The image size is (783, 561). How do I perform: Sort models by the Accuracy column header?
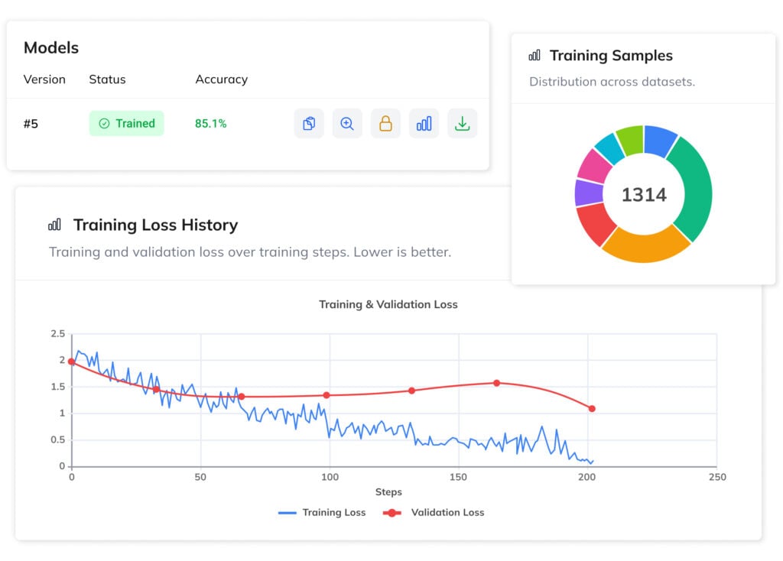tap(221, 79)
